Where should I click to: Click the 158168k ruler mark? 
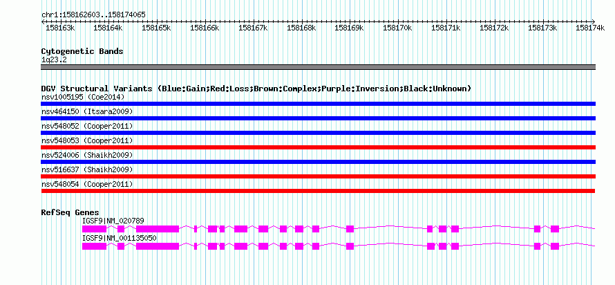tap(301, 28)
